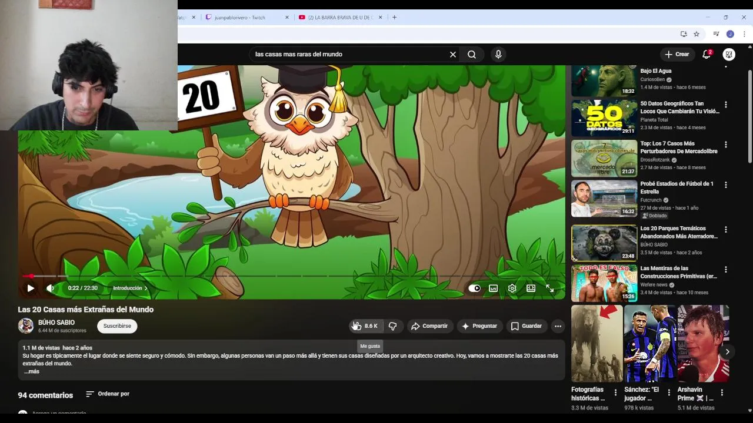
Task: Bookmark this page with the star icon
Action: tap(697, 34)
